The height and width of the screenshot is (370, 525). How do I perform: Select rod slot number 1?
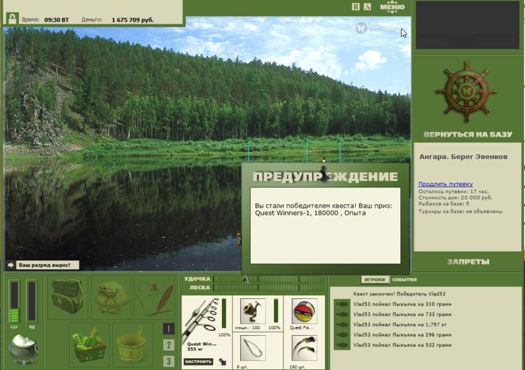(x=169, y=329)
